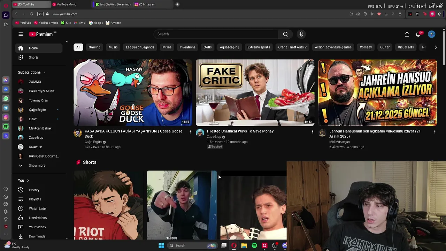
Task: Open the Opera sidebar bookmarks star icon
Action: tap(6, 24)
